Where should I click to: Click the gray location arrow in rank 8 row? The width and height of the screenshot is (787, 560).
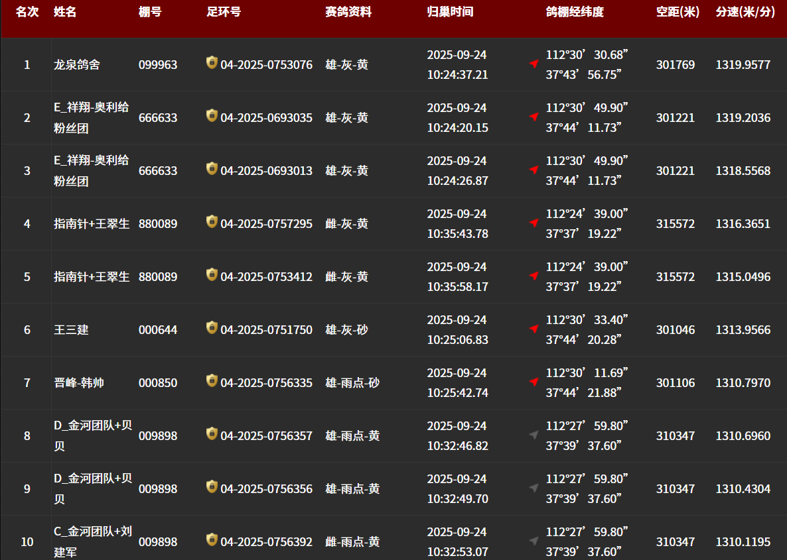pyautogui.click(x=534, y=435)
